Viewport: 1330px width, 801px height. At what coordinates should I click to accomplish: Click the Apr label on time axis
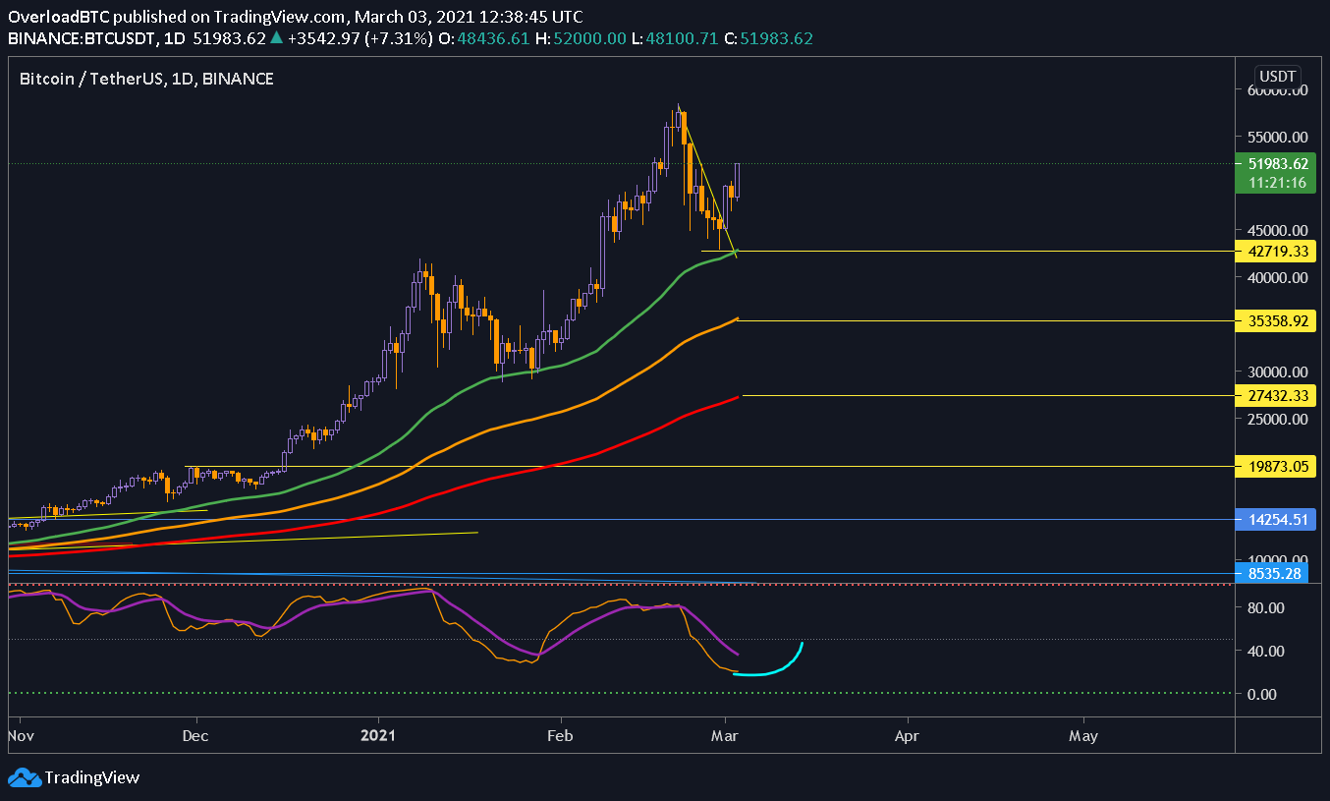907,734
